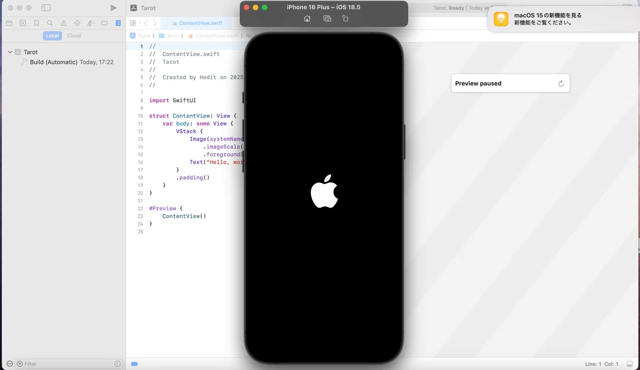Click the #Preview macro line
Screen dimensions: 640x370
(x=166, y=208)
